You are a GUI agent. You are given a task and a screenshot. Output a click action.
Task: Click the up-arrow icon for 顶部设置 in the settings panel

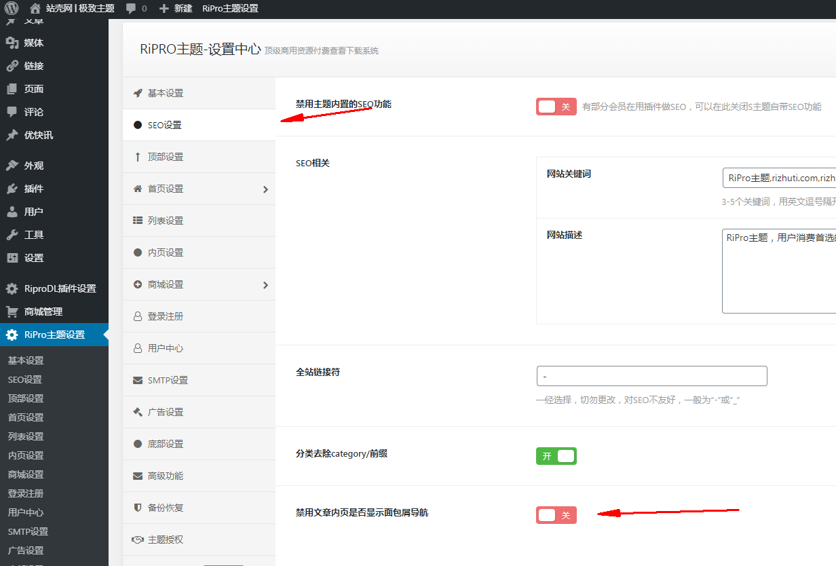pos(138,157)
